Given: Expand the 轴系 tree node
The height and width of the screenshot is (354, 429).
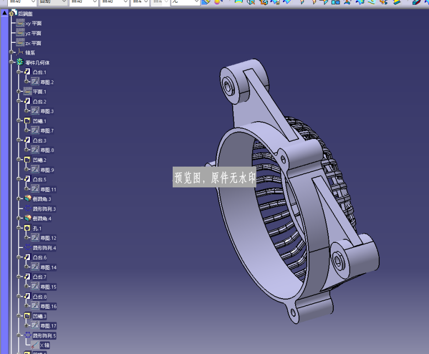Looking at the screenshot, I should 11,52.
